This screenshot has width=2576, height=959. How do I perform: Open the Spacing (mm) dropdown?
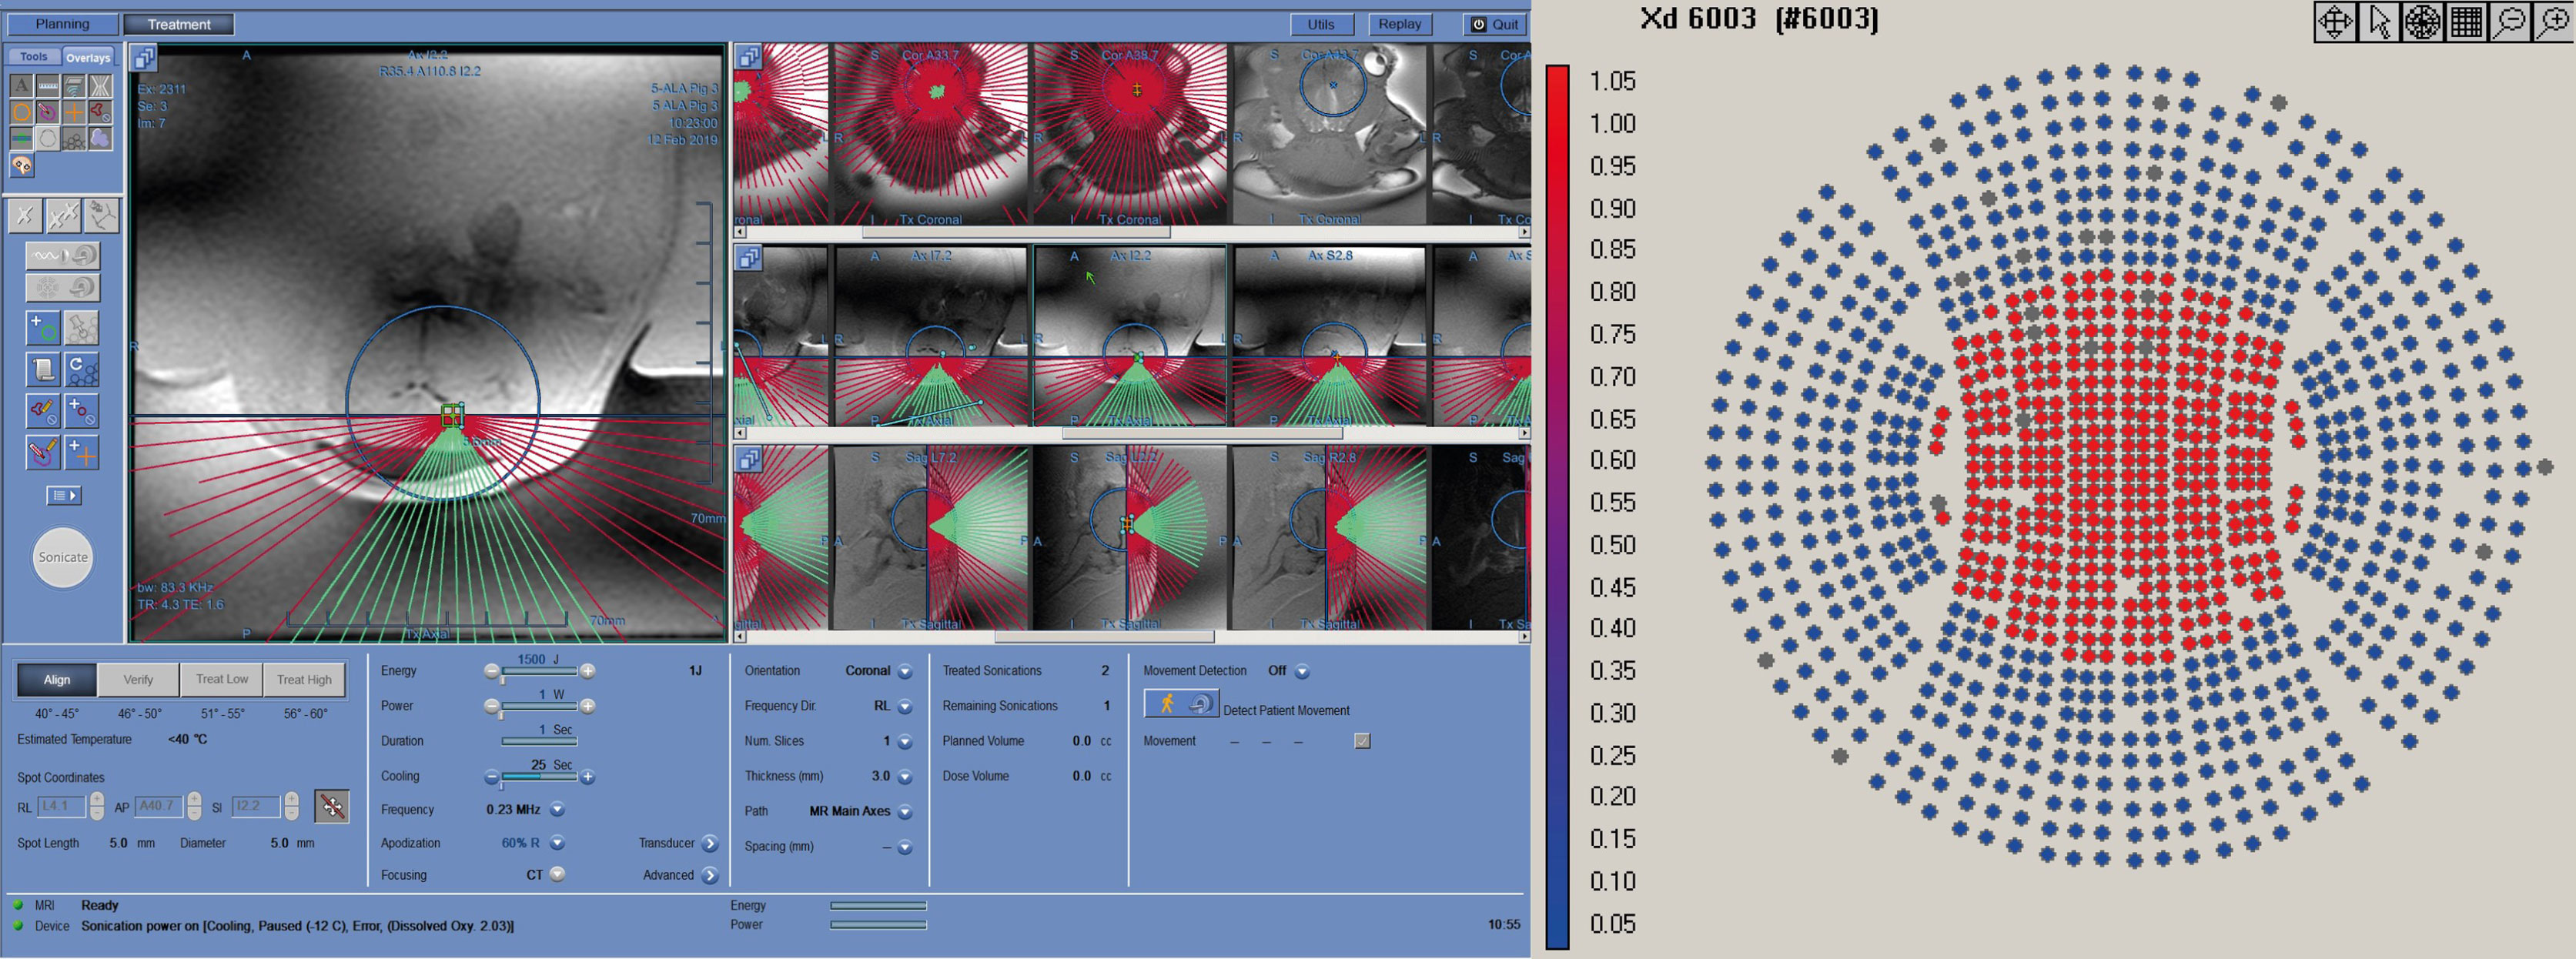(x=905, y=848)
